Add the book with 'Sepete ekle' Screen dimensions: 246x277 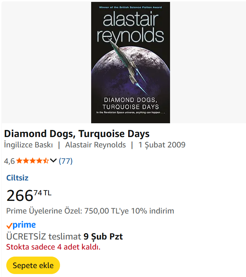33,265
